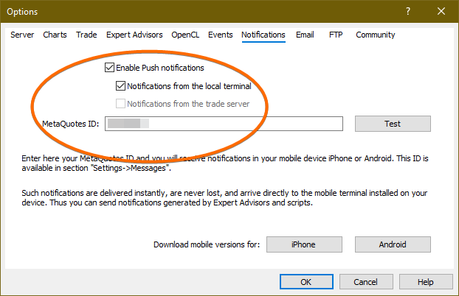Click Notifications from the trade server checkbox

click(x=121, y=103)
